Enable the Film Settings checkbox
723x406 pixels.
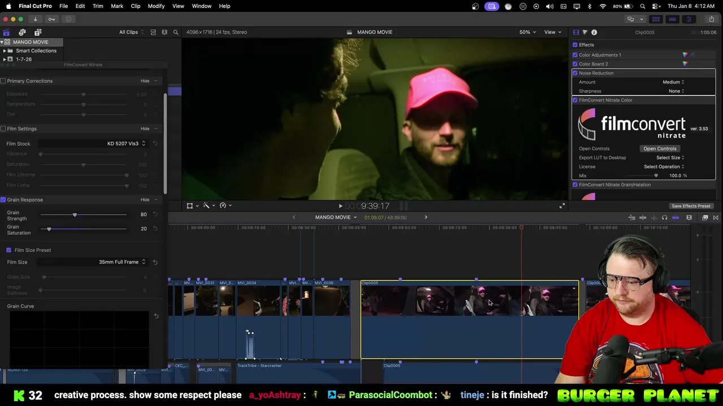coord(3,129)
